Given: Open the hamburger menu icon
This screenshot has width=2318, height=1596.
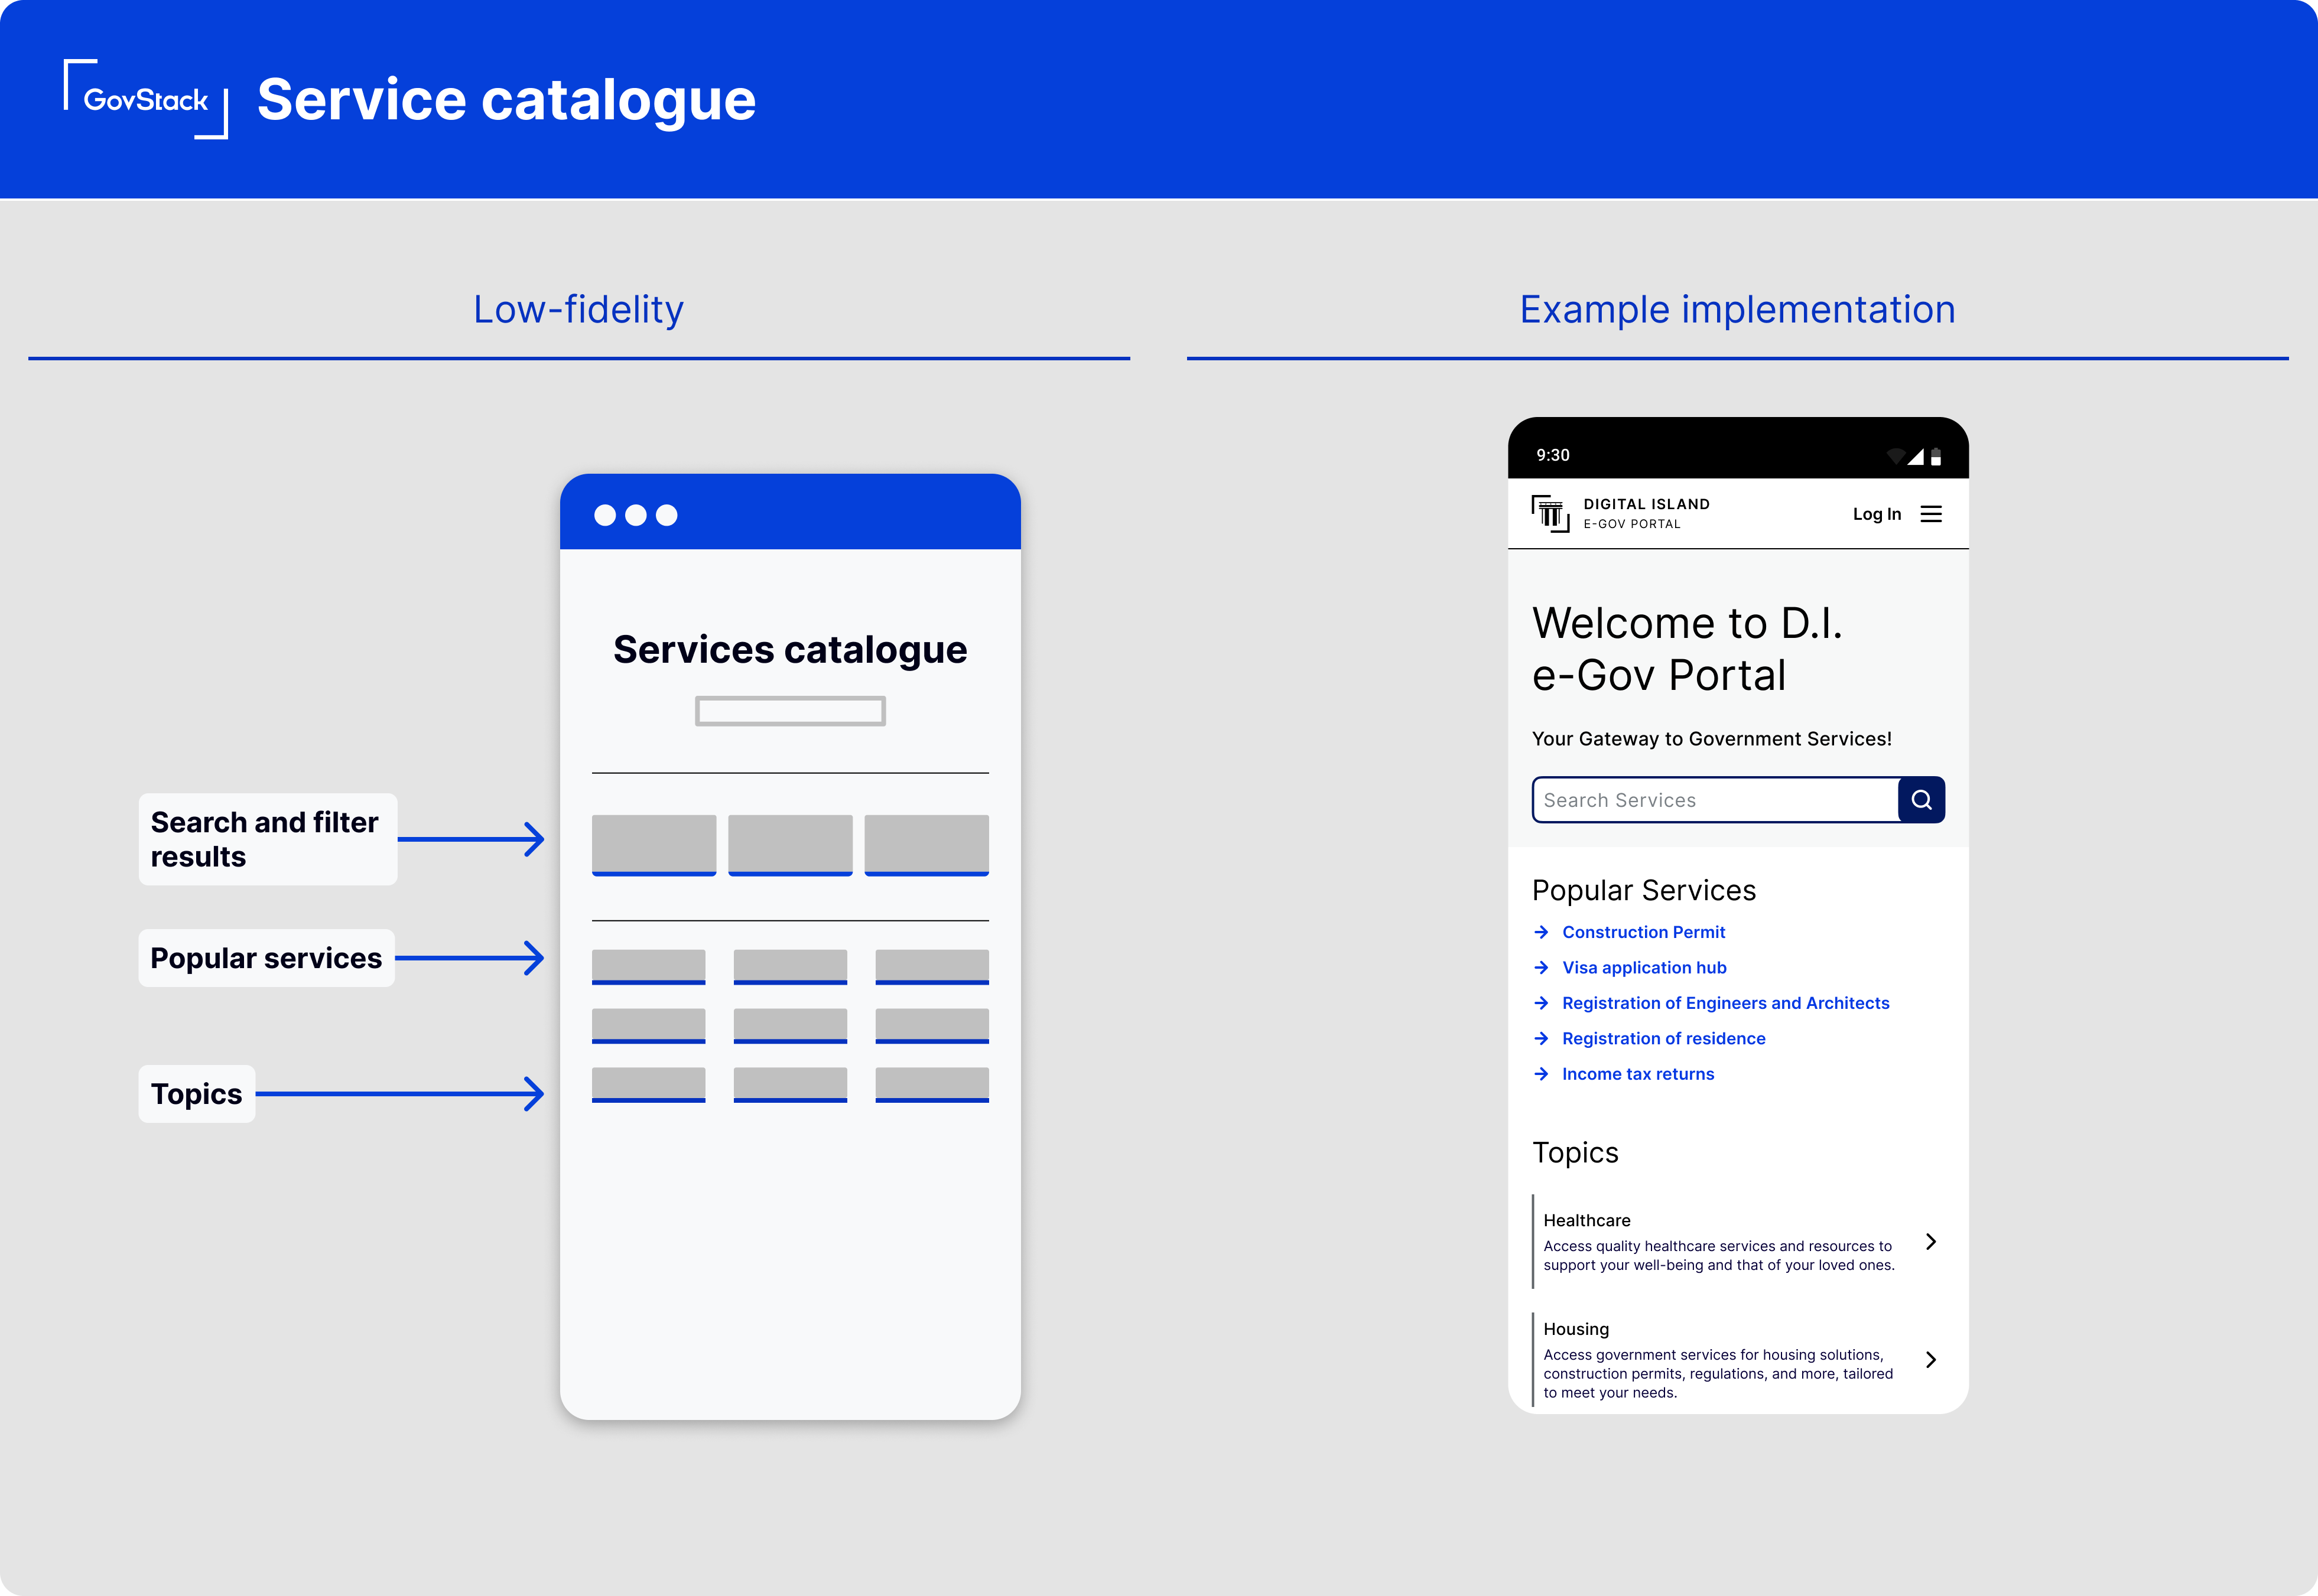Looking at the screenshot, I should [x=1931, y=514].
